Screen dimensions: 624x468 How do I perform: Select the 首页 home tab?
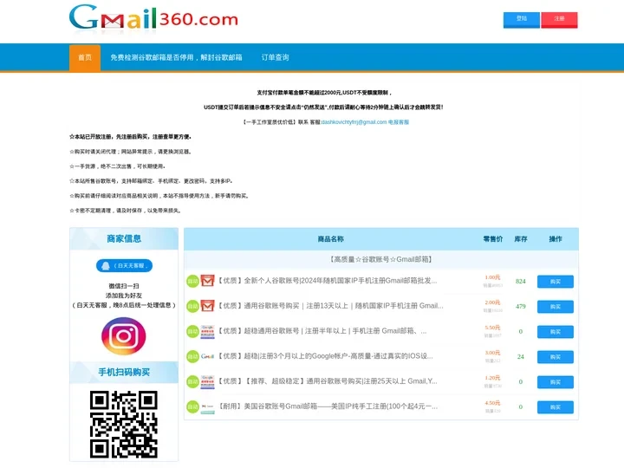point(85,58)
